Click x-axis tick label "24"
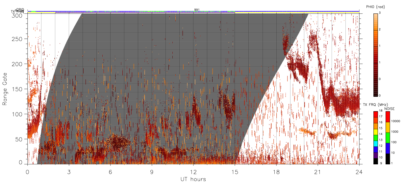Viewport: 404px width, 186px height. 359,172
